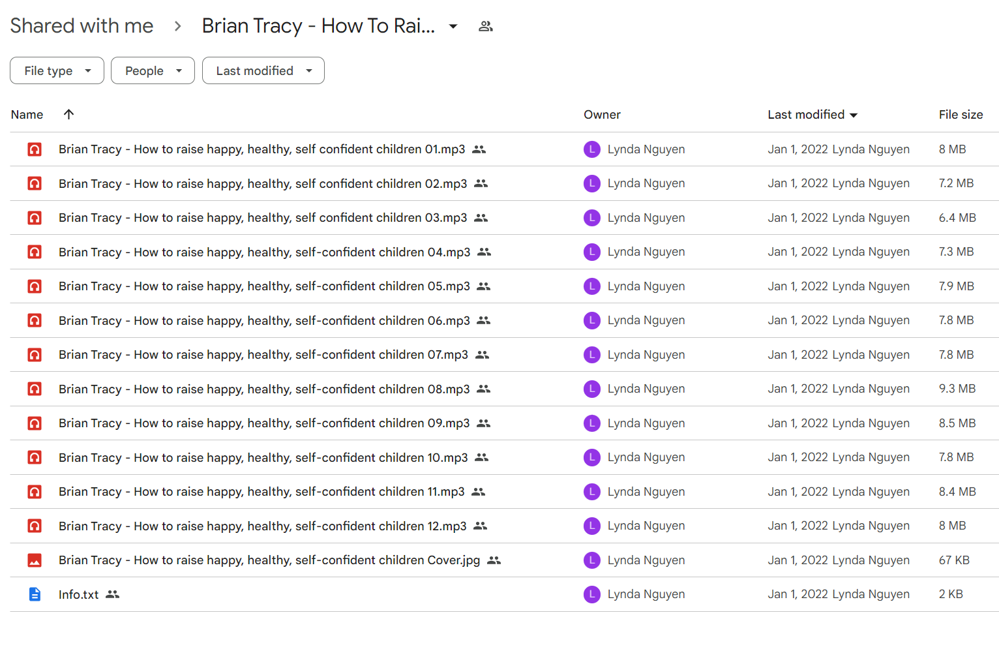This screenshot has height=649, width=999.
Task: Click the 8.5 MB file size value
Action: click(957, 423)
